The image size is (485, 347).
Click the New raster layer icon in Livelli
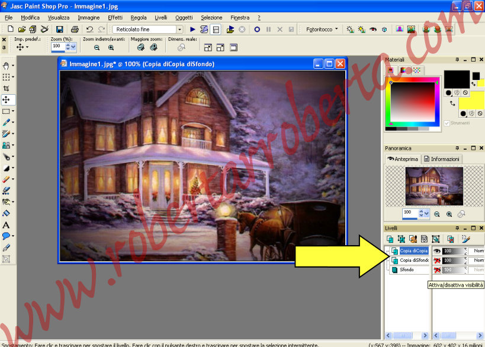(x=390, y=239)
